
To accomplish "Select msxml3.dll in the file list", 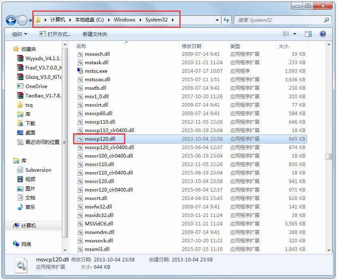I will click(x=97, y=249).
